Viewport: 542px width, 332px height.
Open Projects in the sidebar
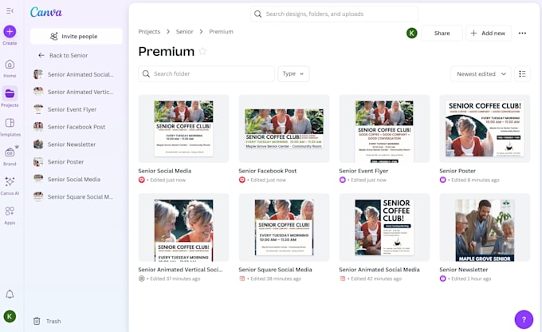10,97
